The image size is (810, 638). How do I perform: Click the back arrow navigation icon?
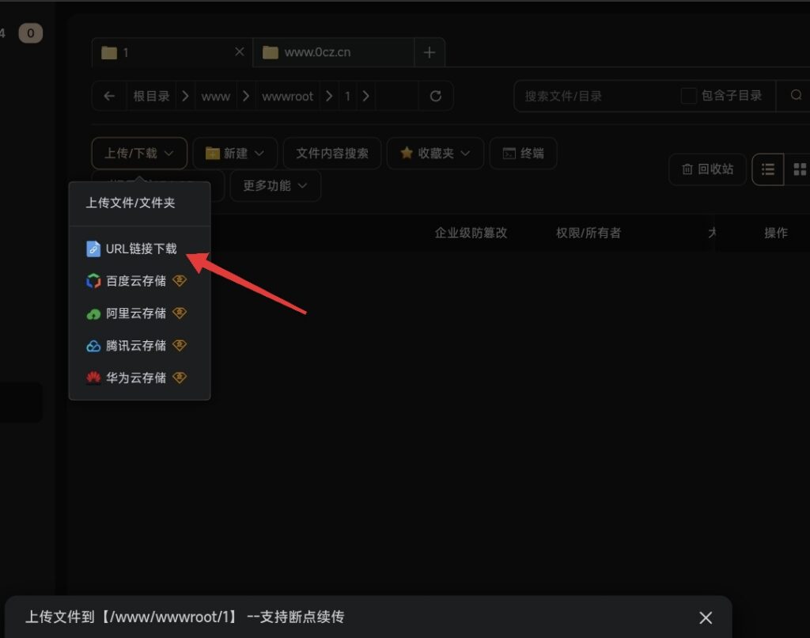(109, 96)
